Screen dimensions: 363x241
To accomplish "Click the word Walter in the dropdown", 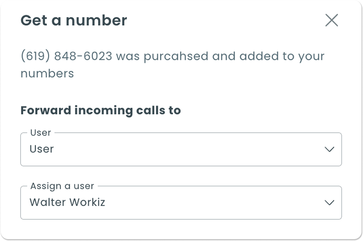I will 45,202.
